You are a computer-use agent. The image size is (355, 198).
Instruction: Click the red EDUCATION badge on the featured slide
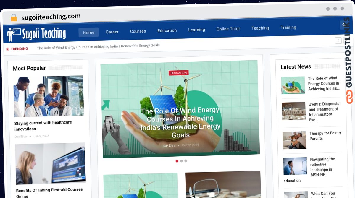179,73
